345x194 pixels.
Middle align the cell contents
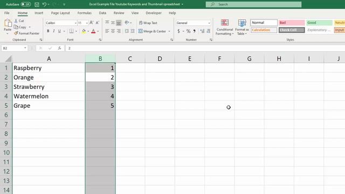(113, 23)
